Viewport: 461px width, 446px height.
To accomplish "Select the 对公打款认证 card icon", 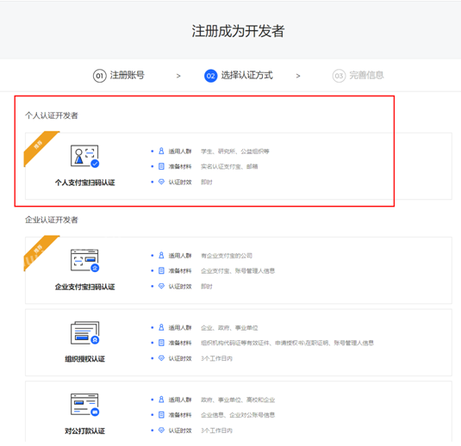I will 84,405.
